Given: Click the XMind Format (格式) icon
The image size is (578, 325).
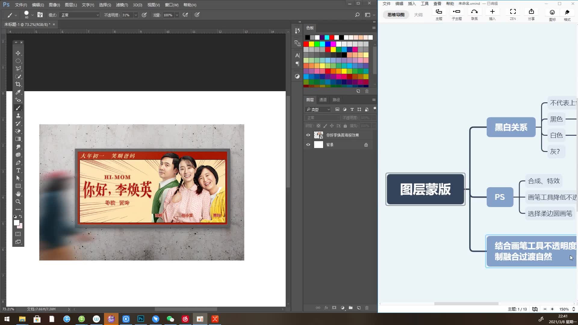Looking at the screenshot, I should coord(567,15).
